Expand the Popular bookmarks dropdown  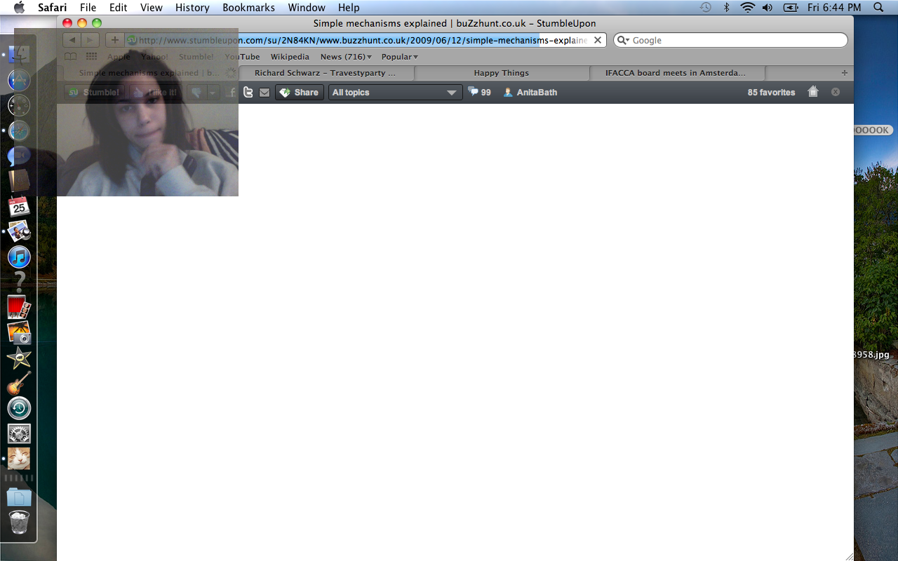[399, 57]
